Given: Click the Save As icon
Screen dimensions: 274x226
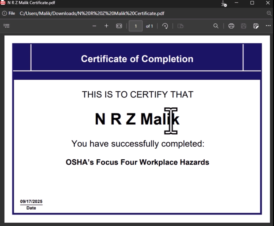Looking at the screenshot, I should pos(256,26).
